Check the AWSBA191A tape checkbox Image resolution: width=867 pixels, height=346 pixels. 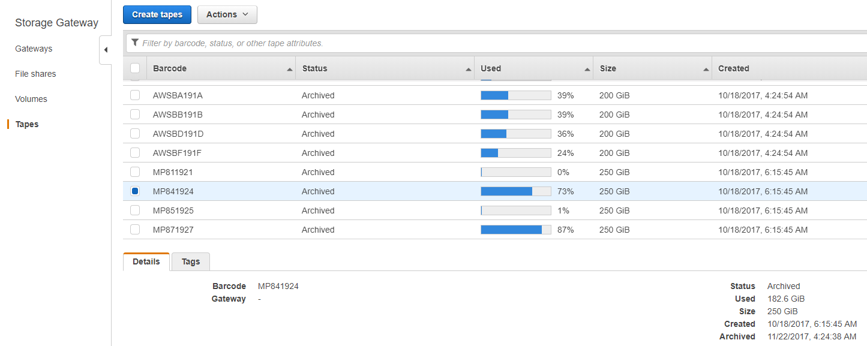point(135,95)
